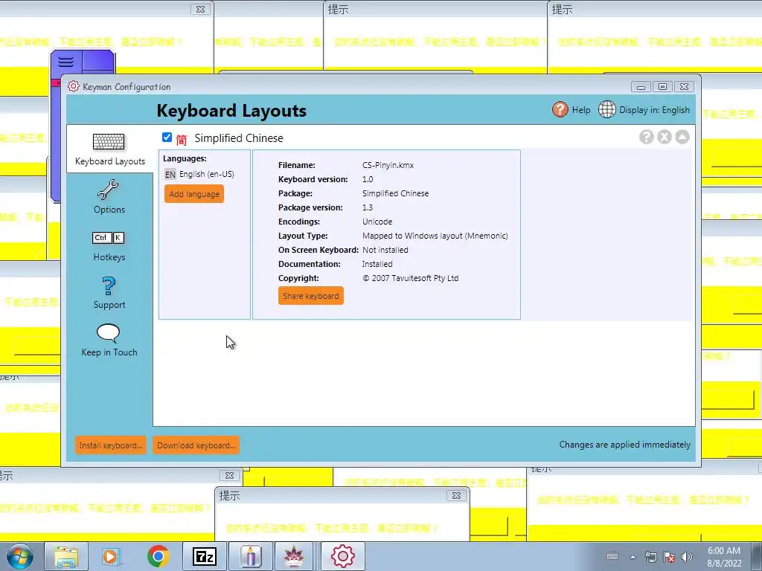
Task: Click the grey question mark keyboard help icon
Action: (x=646, y=137)
